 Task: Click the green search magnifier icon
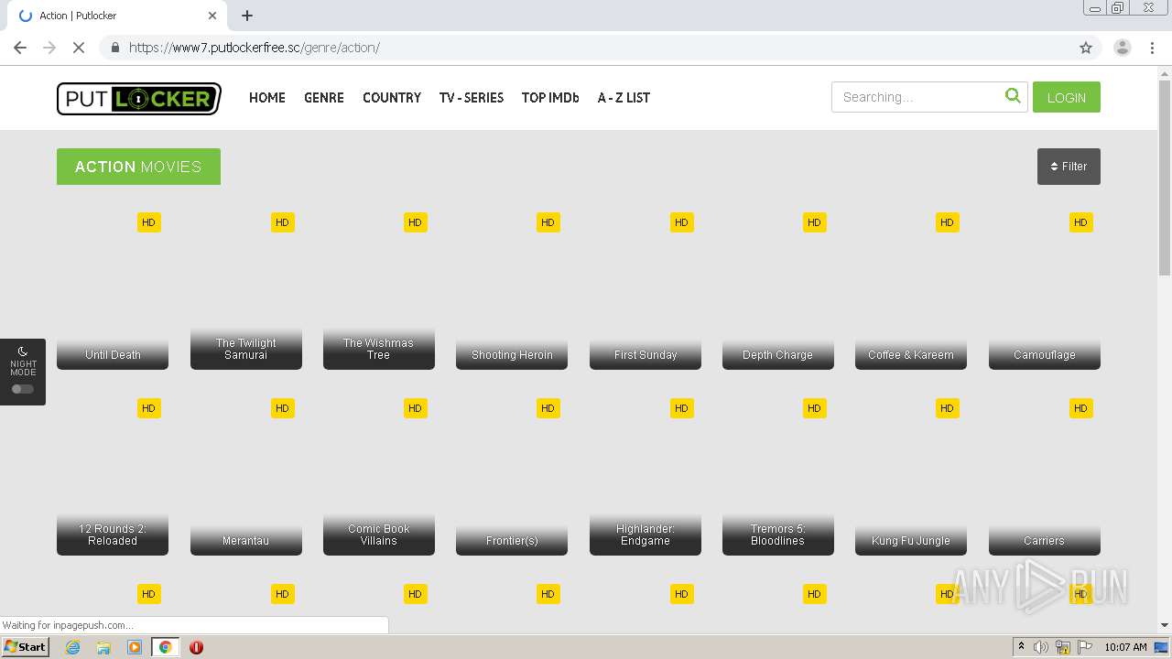point(1013,96)
